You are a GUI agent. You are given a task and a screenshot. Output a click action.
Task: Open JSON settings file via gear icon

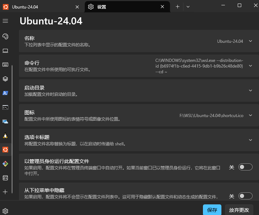[x=5, y=211]
